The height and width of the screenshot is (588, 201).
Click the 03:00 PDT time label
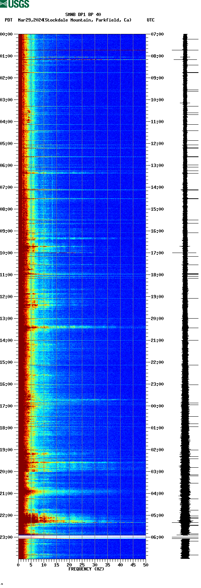point(7,100)
